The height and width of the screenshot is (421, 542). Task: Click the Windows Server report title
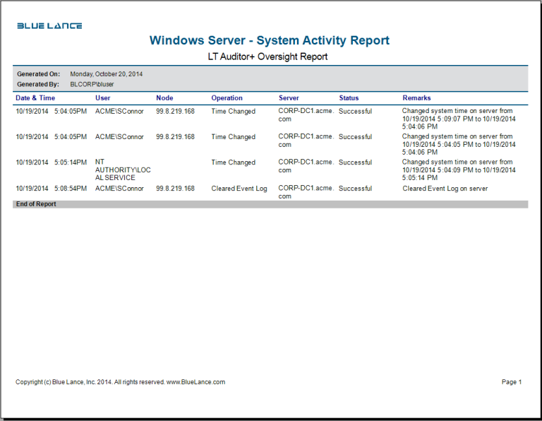pyautogui.click(x=270, y=40)
